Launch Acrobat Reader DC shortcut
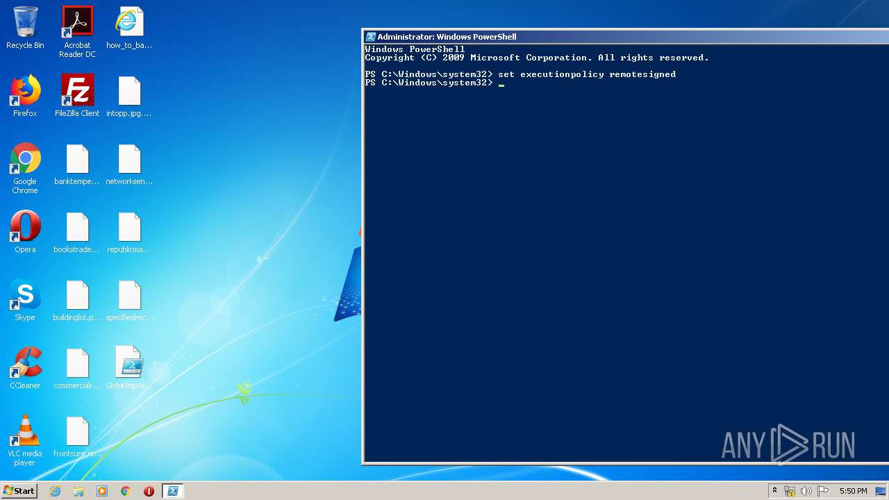The width and height of the screenshot is (889, 500). tap(77, 32)
